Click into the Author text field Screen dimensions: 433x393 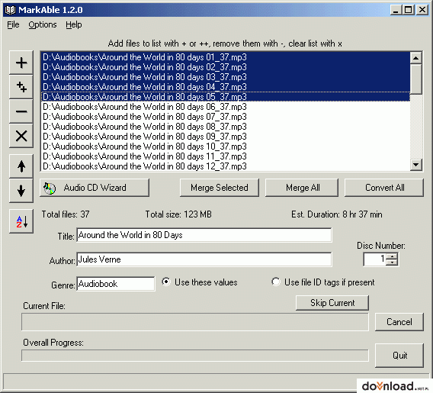[204, 259]
